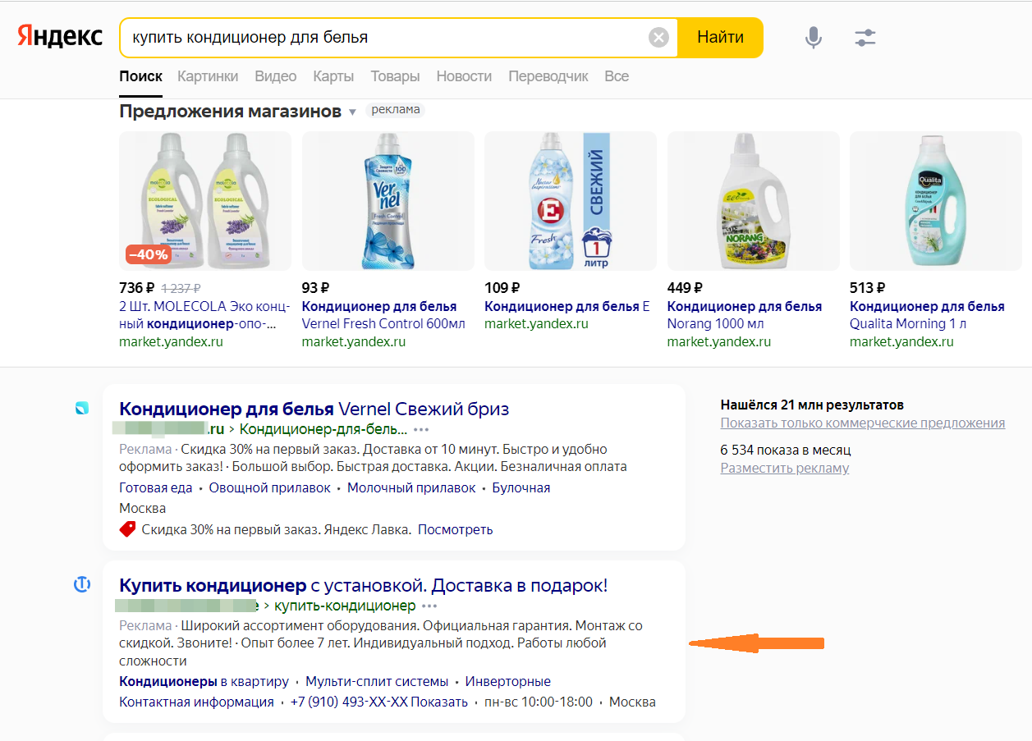Viewport: 1032px width, 741px height.
Task: Open search settings sliders icon
Action: 865,38
